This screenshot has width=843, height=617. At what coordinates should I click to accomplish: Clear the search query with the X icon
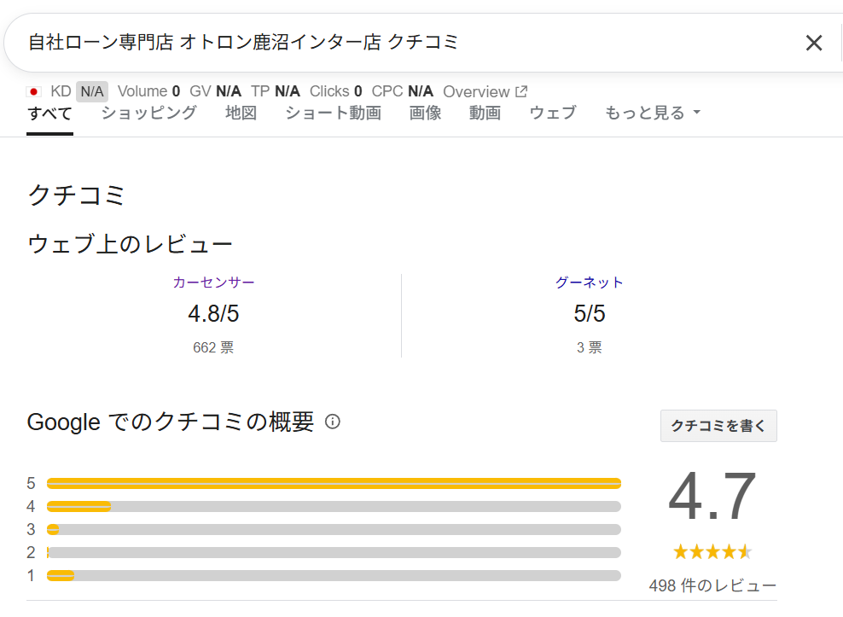coord(814,43)
